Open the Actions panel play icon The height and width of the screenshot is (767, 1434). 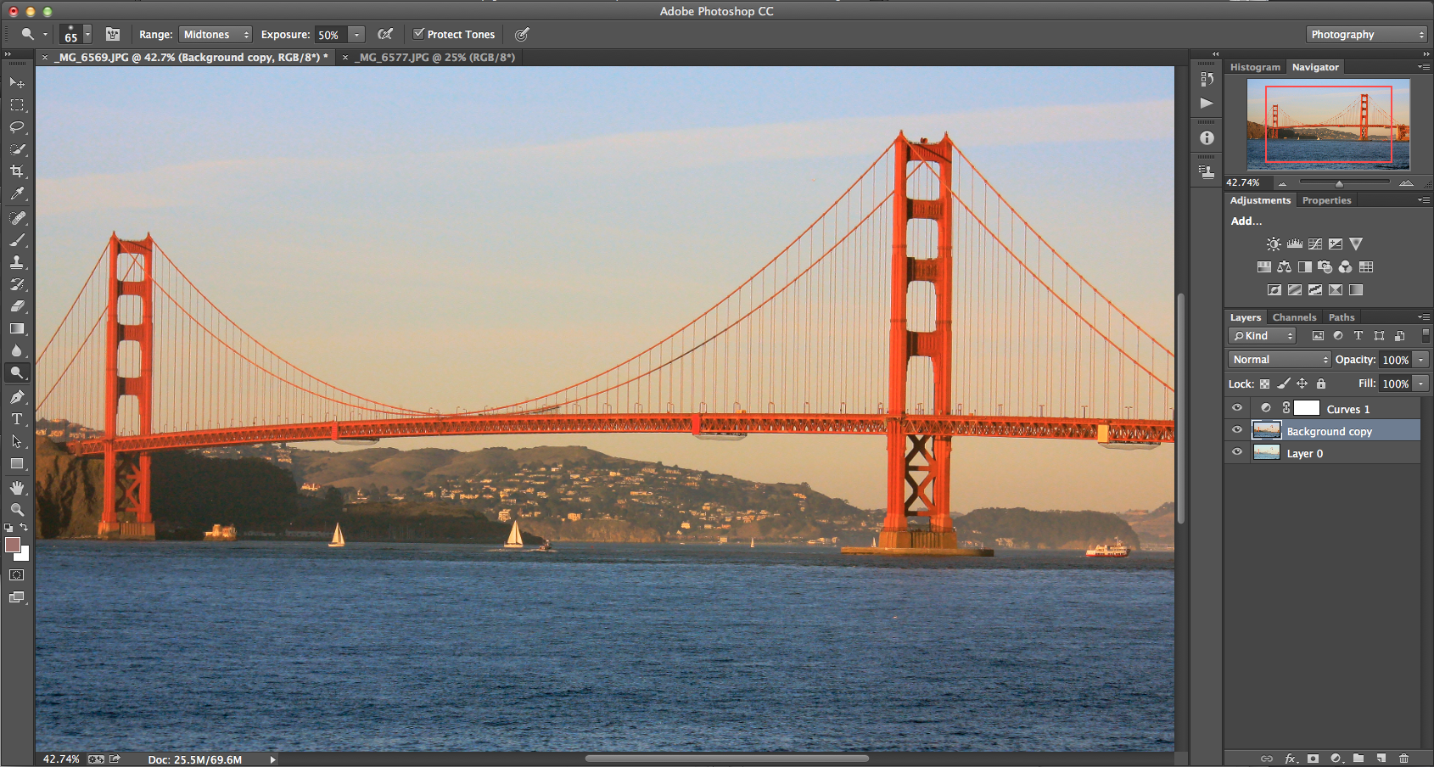click(1207, 104)
